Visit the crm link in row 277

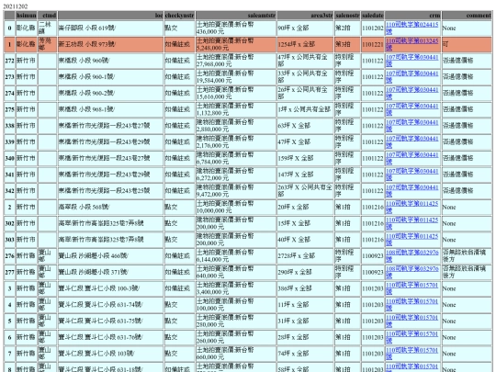(x=412, y=272)
